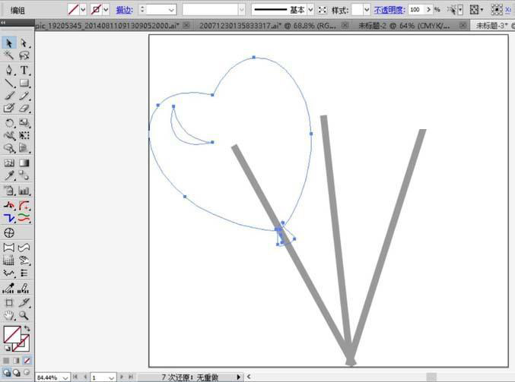
Task: Select the Eyedropper tool
Action: coord(9,175)
